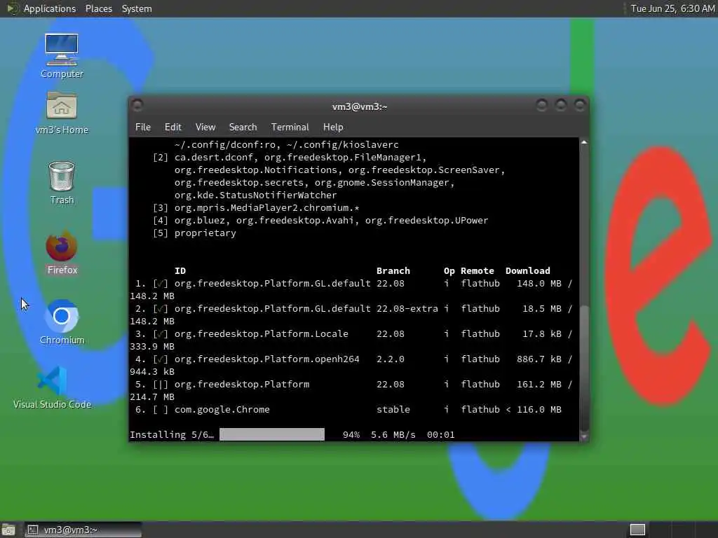The width and height of the screenshot is (718, 538).
Task: Click the 161.2 MB download size
Action: [x=539, y=385]
